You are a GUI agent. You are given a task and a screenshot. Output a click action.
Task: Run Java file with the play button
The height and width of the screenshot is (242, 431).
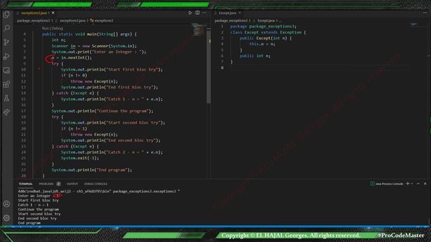(x=190, y=13)
